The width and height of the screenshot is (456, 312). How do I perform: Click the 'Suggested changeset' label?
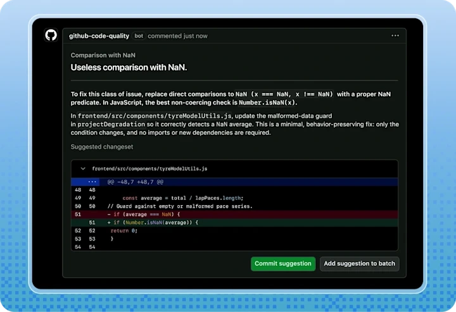coord(102,147)
